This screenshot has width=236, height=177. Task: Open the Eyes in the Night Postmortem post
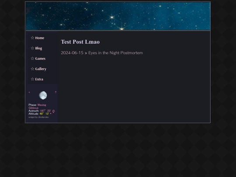[x=115, y=53]
